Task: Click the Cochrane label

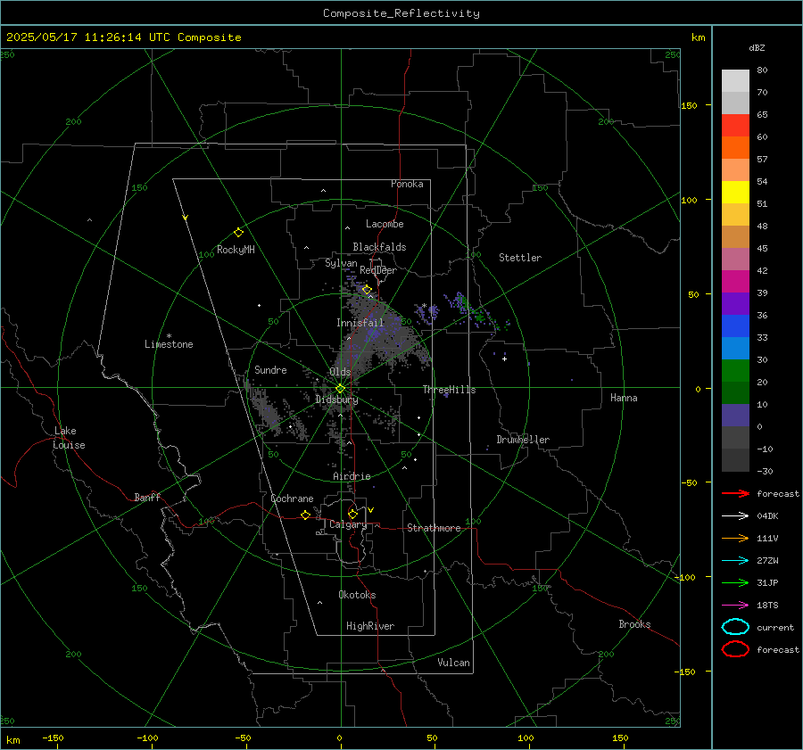Action: pyautogui.click(x=292, y=499)
